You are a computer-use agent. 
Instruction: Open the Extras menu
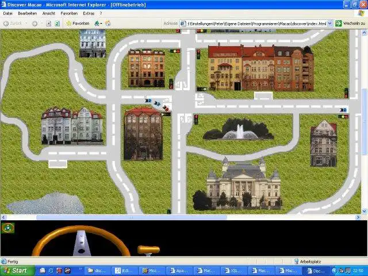[x=89, y=14]
